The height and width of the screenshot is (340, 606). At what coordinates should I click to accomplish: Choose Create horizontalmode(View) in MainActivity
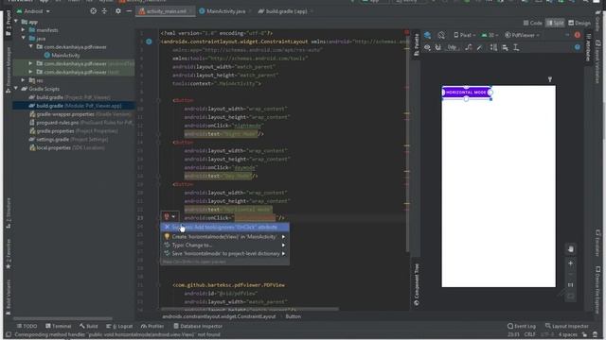pos(224,237)
